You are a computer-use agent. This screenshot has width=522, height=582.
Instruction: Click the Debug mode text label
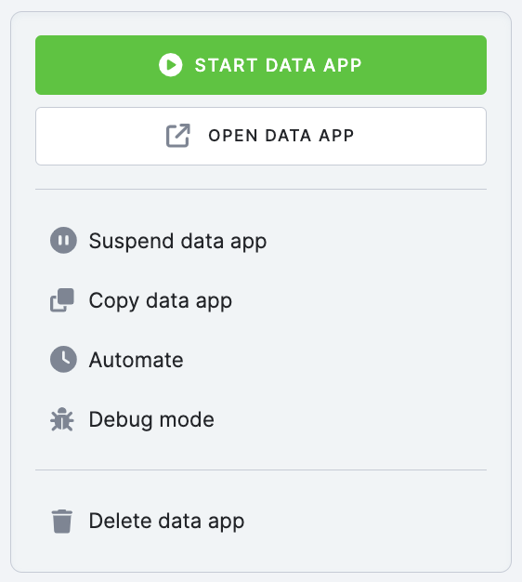[x=151, y=420]
